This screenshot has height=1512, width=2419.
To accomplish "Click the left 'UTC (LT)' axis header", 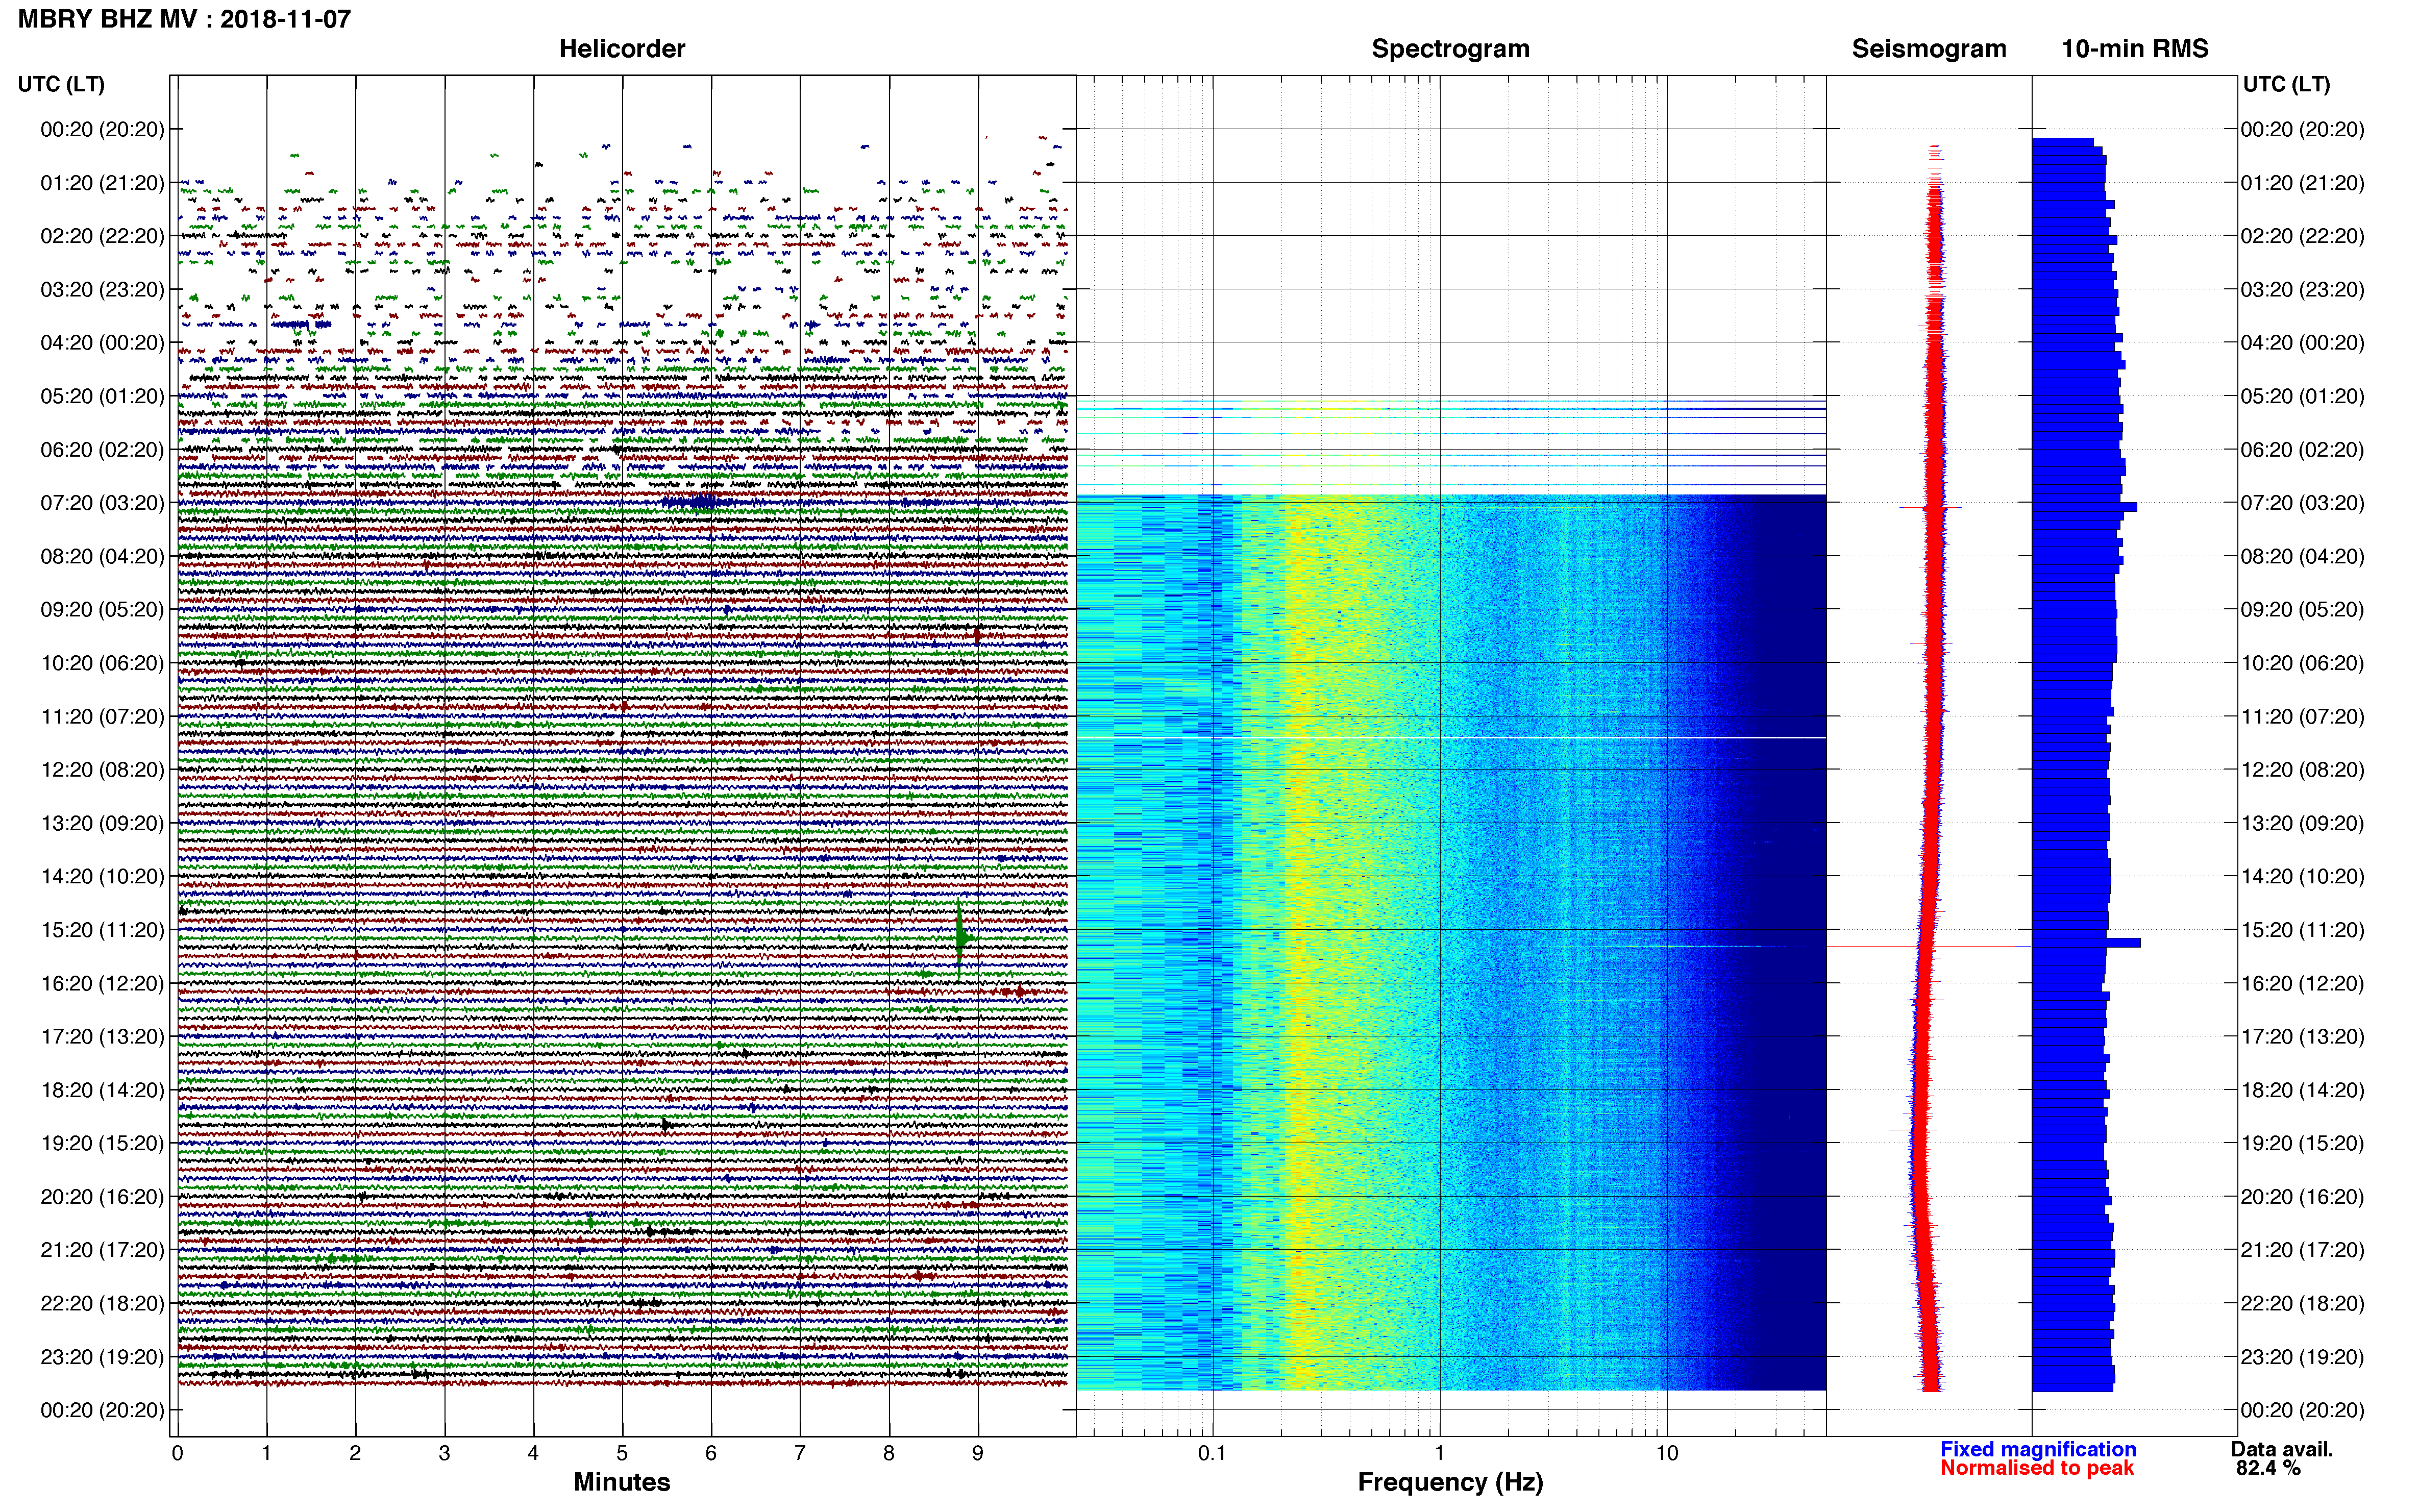I will pyautogui.click(x=61, y=84).
